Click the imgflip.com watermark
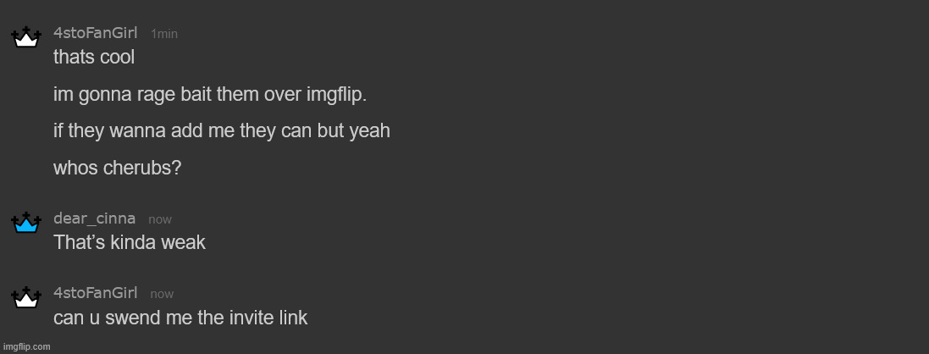929x354 pixels. [26, 347]
